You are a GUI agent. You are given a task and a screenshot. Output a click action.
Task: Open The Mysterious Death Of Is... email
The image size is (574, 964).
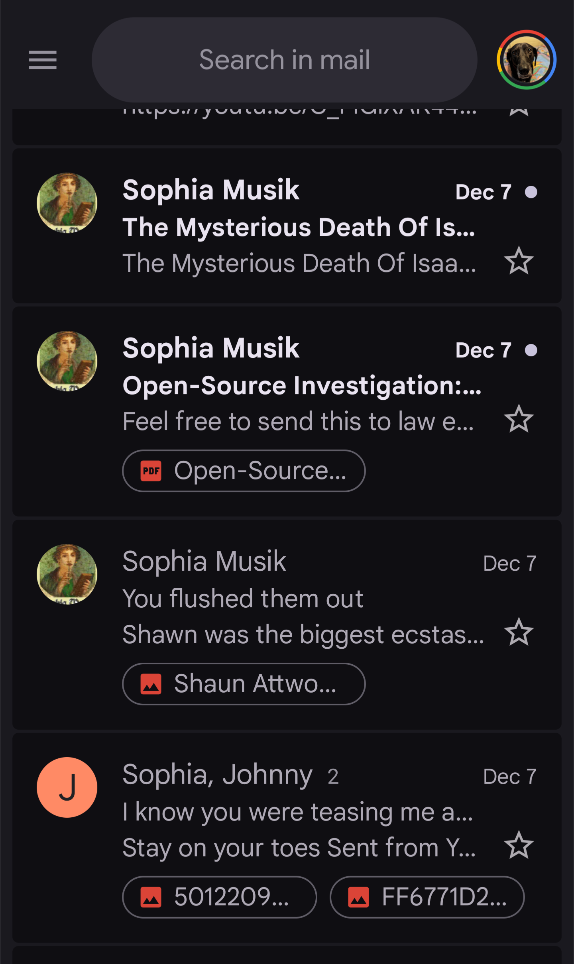tap(298, 227)
